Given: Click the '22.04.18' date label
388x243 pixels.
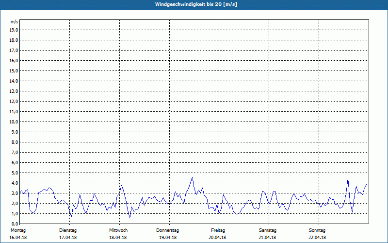Looking at the screenshot, I should [317, 238].
